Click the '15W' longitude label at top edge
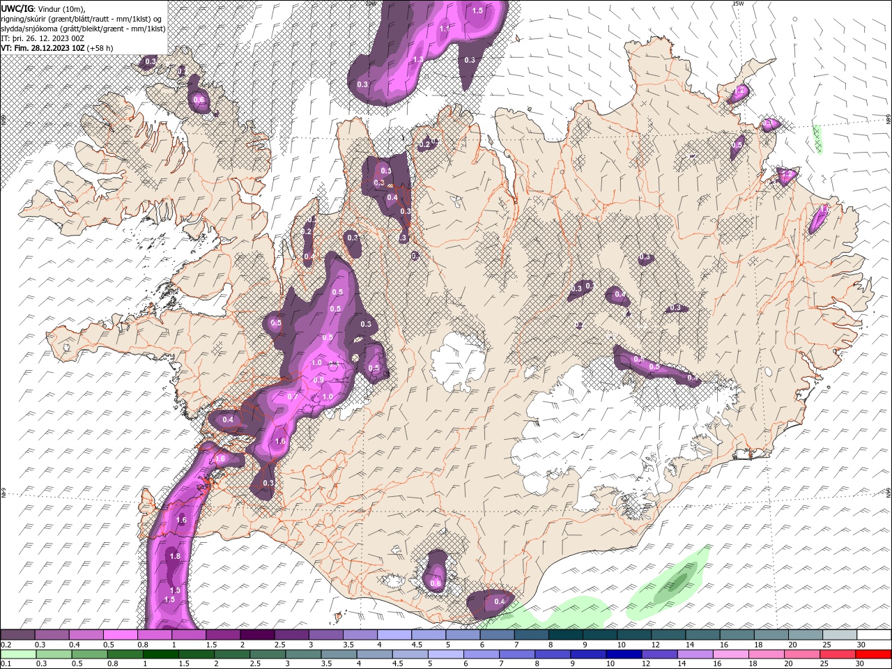The height and width of the screenshot is (669, 892). (x=738, y=3)
